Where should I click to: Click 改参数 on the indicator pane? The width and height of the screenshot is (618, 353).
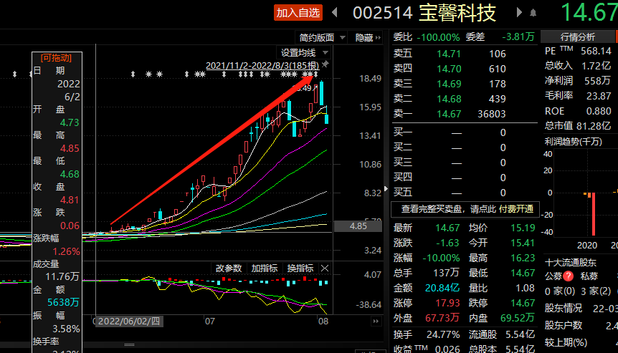pos(229,269)
